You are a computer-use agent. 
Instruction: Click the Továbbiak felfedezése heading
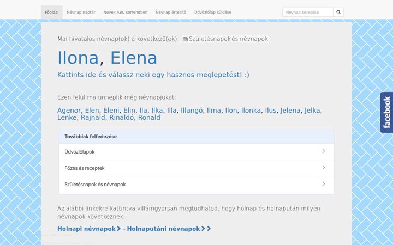(x=91, y=137)
